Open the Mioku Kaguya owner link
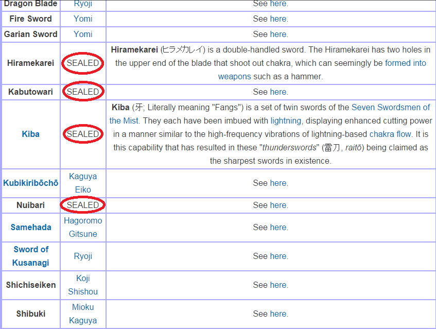 pos(83,314)
